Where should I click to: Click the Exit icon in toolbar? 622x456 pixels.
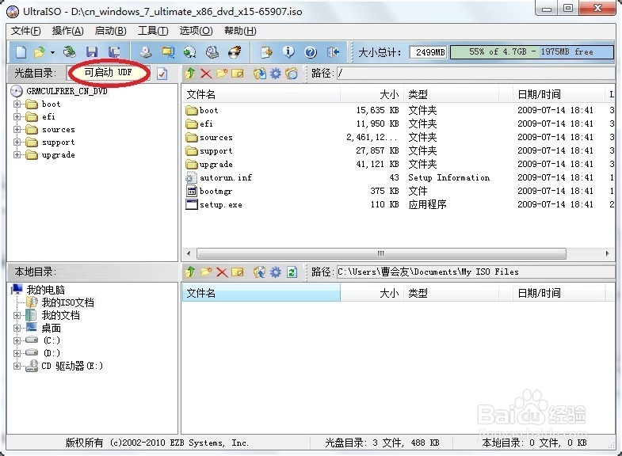tap(333, 52)
